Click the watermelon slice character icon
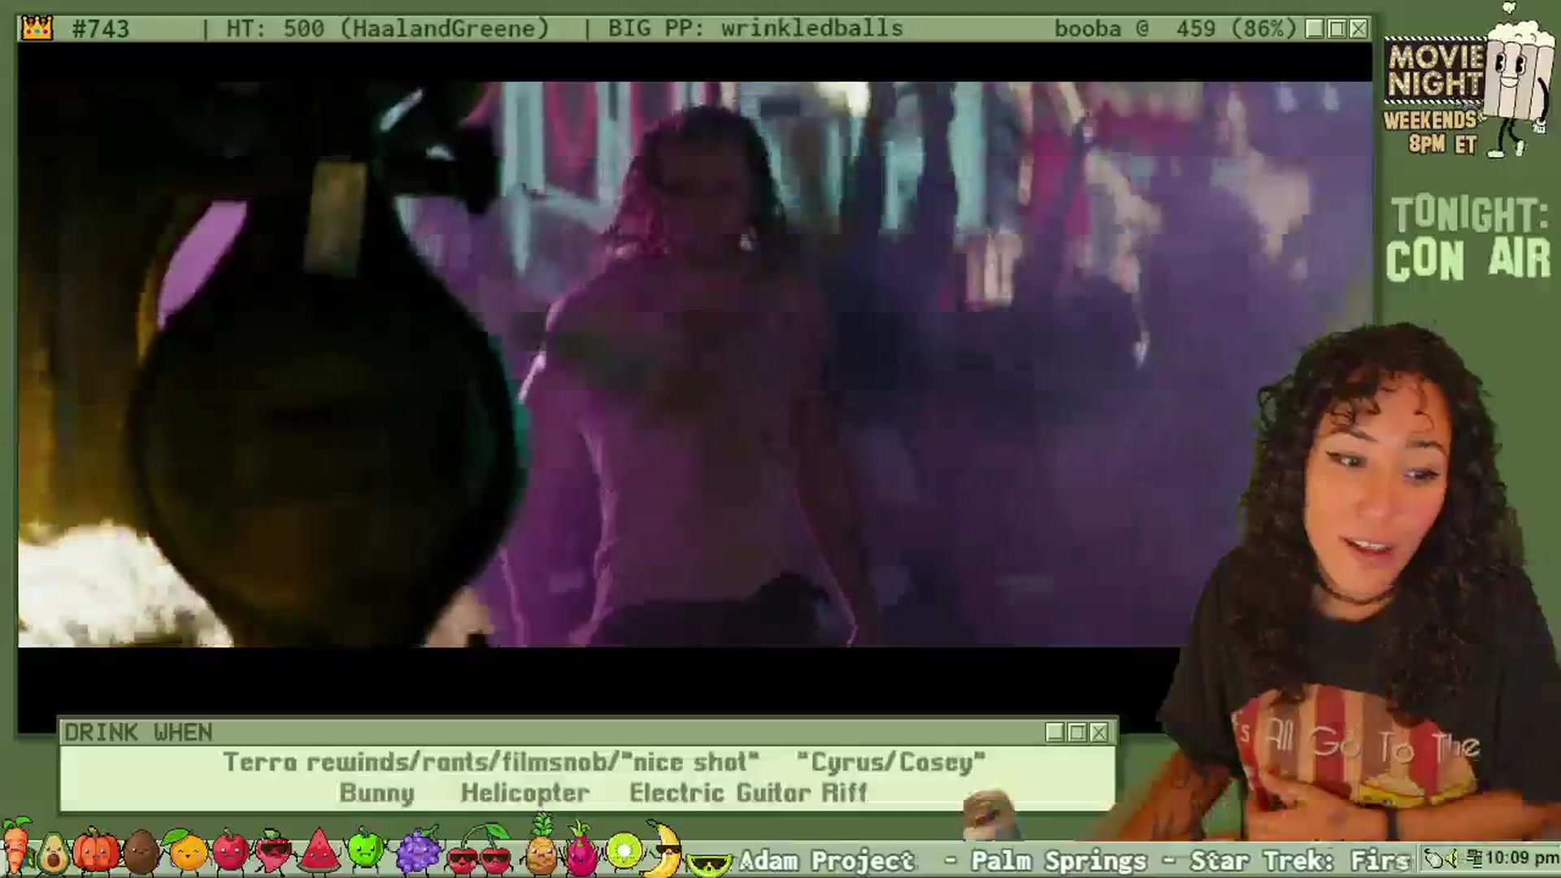 [x=320, y=850]
